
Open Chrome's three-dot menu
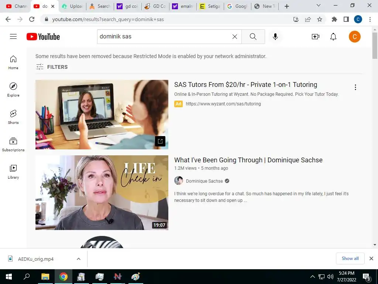point(370,19)
